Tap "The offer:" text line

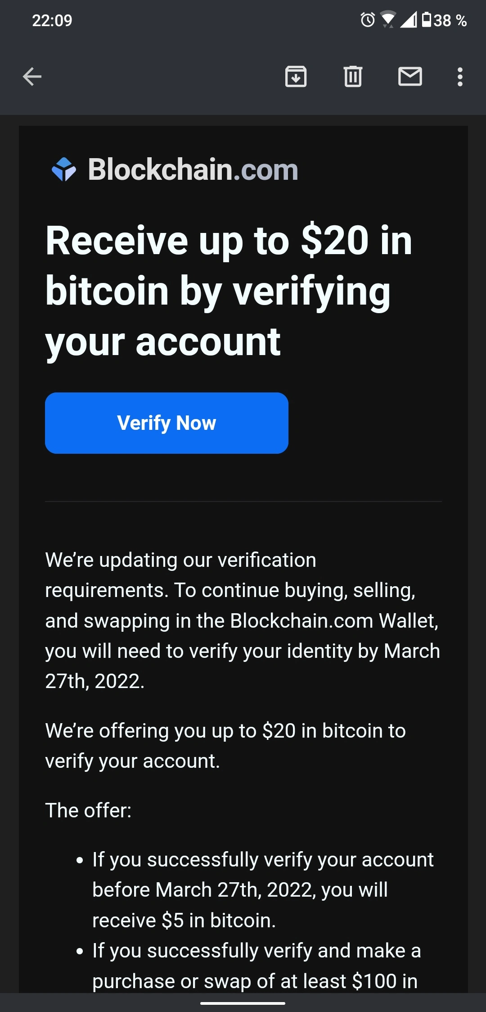click(x=88, y=810)
